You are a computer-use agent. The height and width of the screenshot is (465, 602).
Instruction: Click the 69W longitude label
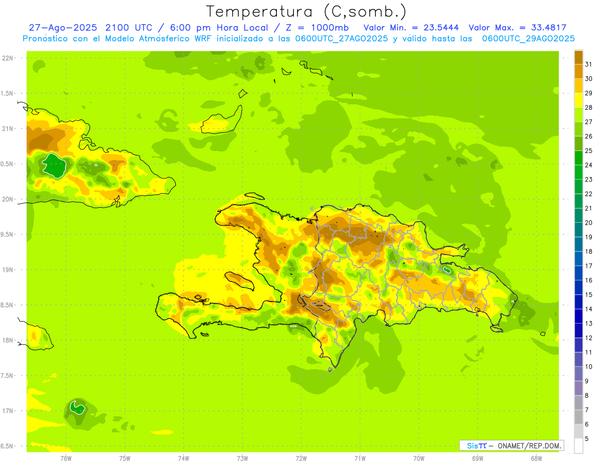[x=477, y=458]
